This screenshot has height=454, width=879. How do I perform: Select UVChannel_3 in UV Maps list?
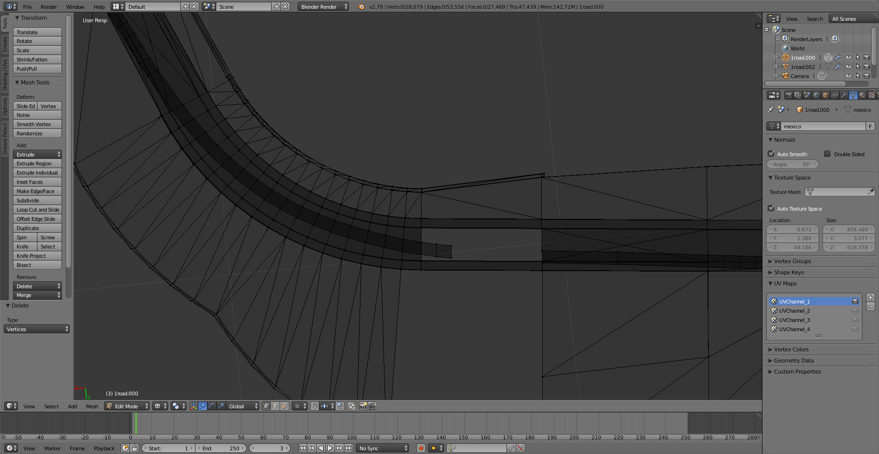pyautogui.click(x=814, y=320)
